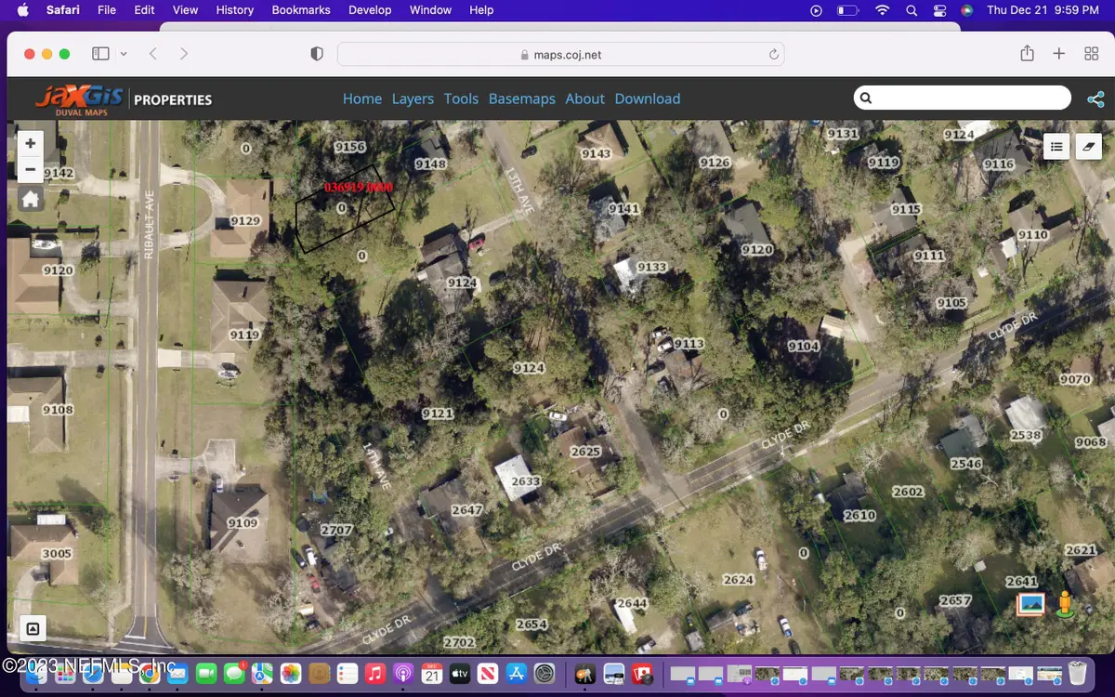Click the privacy report shield icon
This screenshot has height=697, width=1115.
(x=317, y=54)
